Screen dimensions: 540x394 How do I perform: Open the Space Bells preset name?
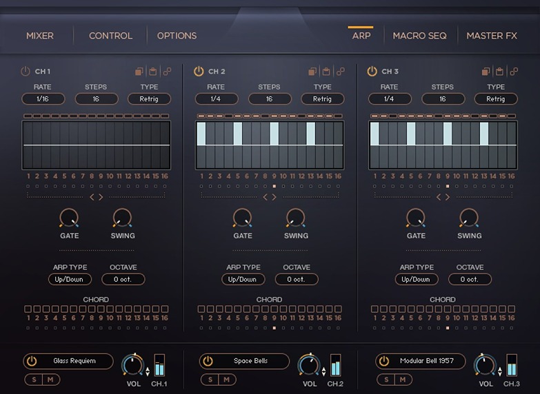(x=251, y=361)
